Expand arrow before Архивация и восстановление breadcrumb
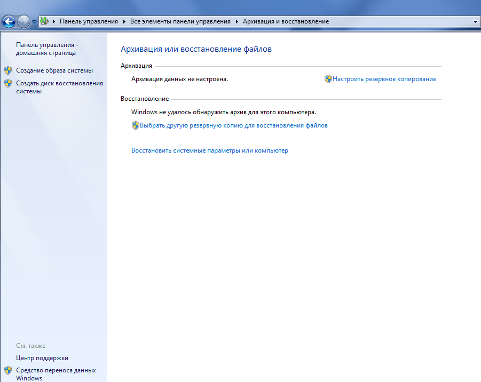This screenshot has width=481, height=382. click(x=237, y=21)
